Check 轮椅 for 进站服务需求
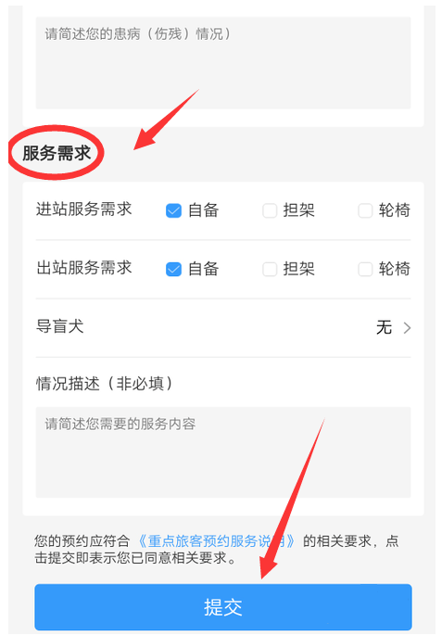Image resolution: width=442 pixels, height=635 pixels. click(x=365, y=210)
